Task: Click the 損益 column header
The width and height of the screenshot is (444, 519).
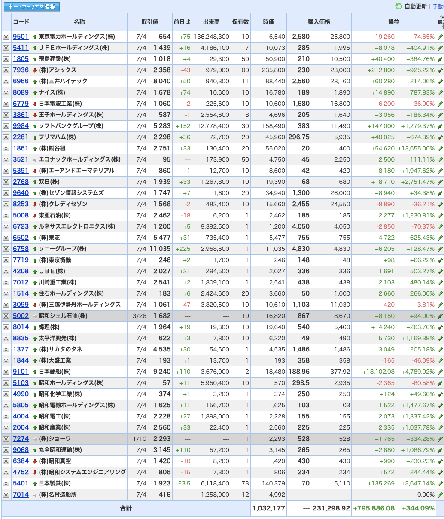Action: (x=394, y=22)
